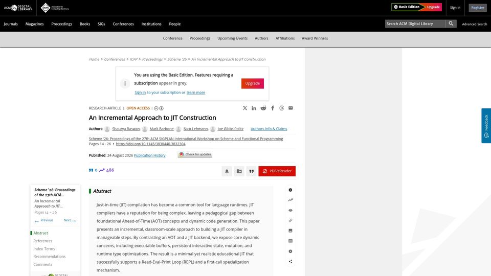The width and height of the screenshot is (491, 276).
Task: Follow the learn more link
Action: [x=196, y=93]
